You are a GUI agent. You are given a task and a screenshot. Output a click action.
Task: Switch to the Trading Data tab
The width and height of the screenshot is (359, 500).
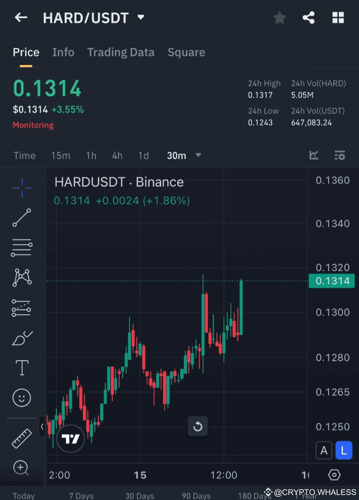[121, 52]
